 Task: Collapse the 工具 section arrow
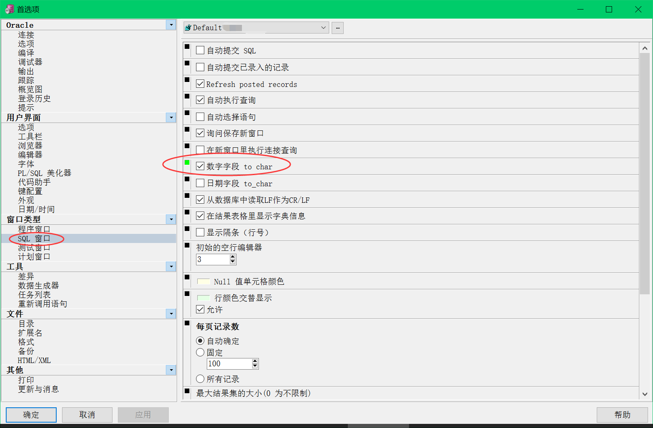(x=171, y=267)
